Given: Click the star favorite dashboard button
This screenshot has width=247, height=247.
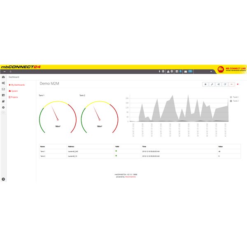Looking at the screenshot, I should click(x=205, y=84).
